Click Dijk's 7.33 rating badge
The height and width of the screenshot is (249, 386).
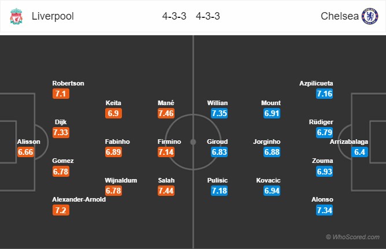pos(61,132)
